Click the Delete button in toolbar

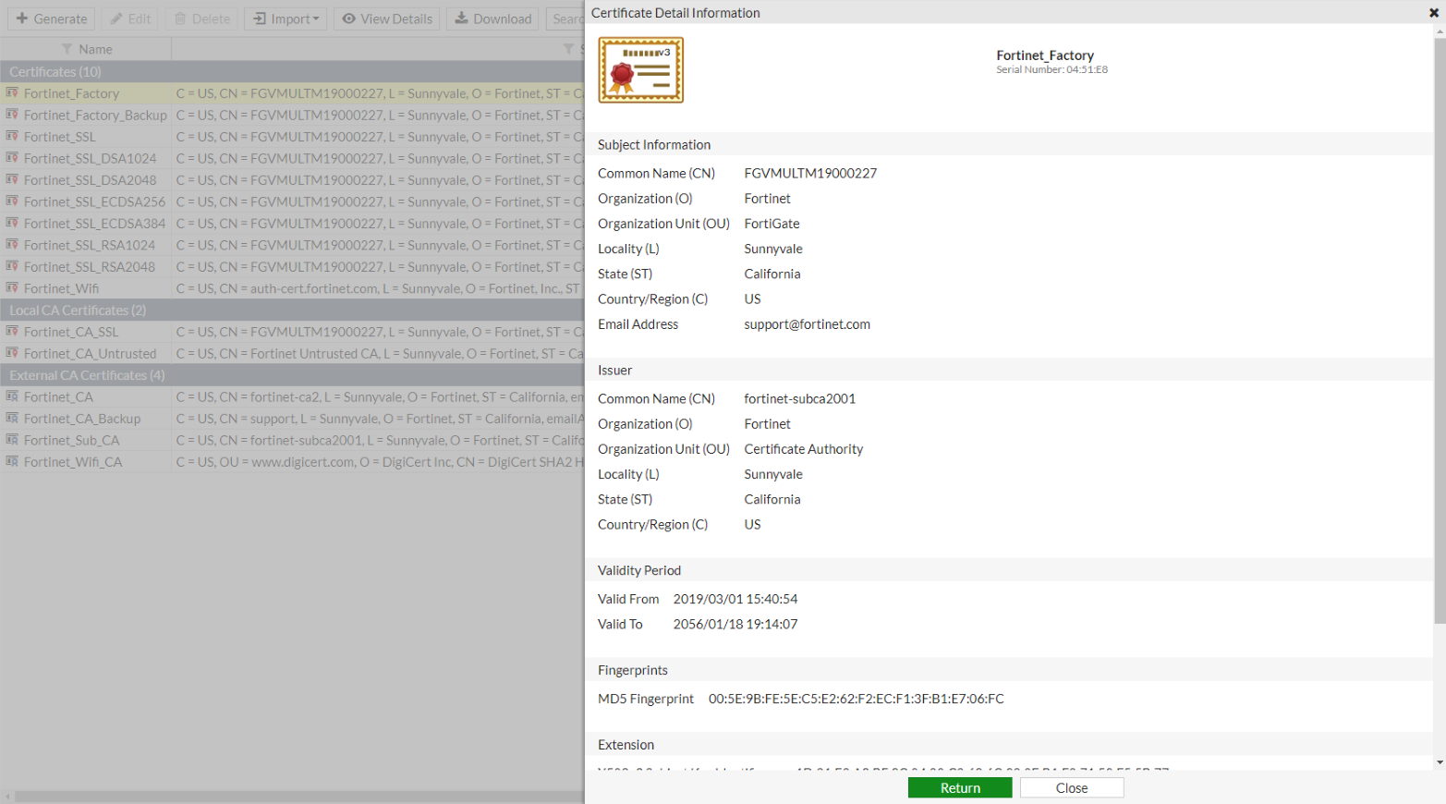point(201,18)
